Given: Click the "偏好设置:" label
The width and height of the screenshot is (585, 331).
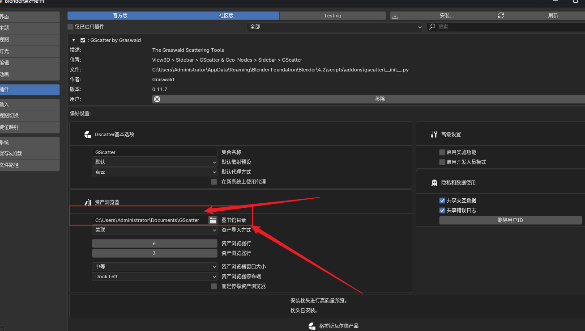Looking at the screenshot, I should [81, 113].
